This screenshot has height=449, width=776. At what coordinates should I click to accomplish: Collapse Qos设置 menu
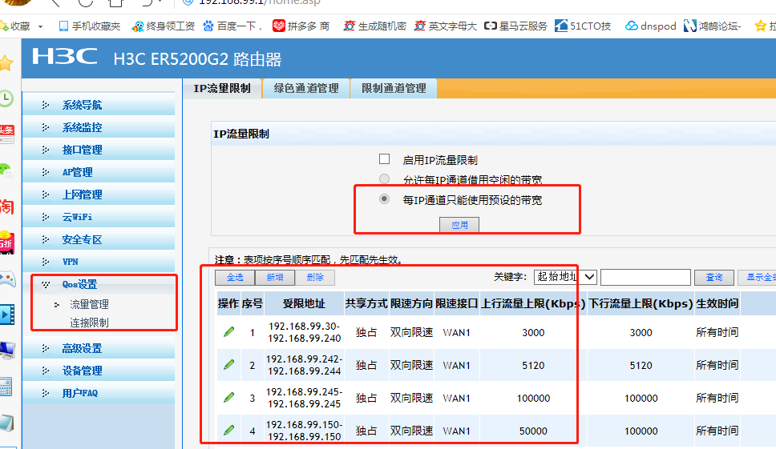[99, 284]
